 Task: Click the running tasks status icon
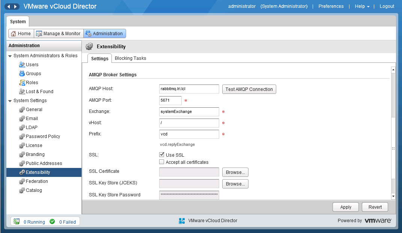coord(17,221)
